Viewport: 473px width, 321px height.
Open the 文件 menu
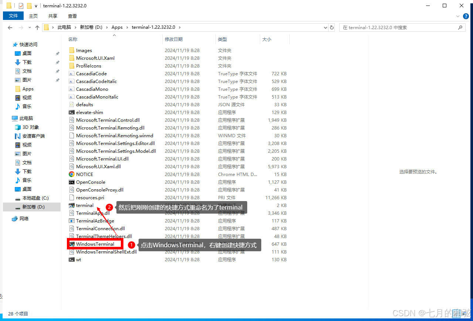(13, 16)
